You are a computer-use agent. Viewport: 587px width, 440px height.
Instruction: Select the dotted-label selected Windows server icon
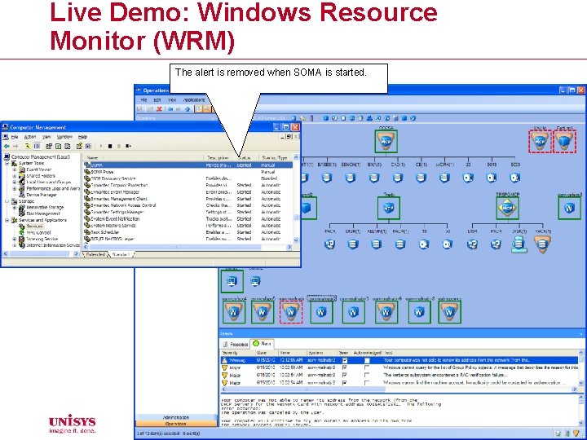click(x=321, y=312)
